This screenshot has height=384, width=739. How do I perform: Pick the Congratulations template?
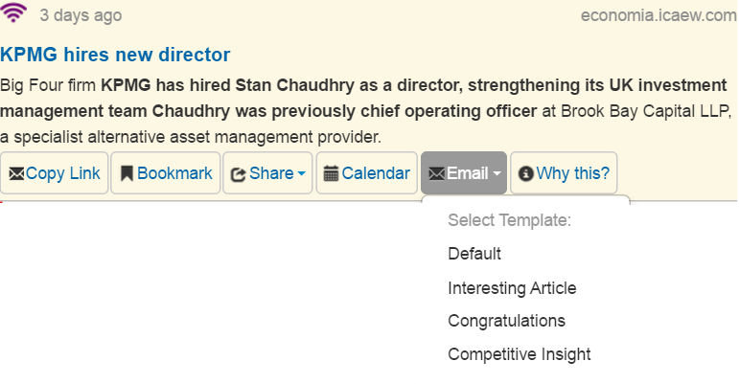pos(506,321)
